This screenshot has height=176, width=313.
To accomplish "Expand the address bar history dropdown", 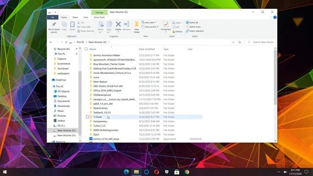I will [x=233, y=43].
